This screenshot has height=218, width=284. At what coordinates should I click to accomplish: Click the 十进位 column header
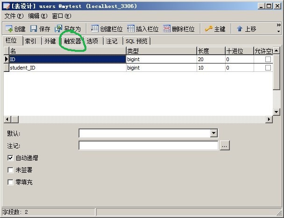pyautogui.click(x=240, y=51)
